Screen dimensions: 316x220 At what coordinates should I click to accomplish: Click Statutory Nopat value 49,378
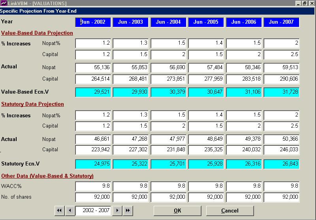coord(244,139)
